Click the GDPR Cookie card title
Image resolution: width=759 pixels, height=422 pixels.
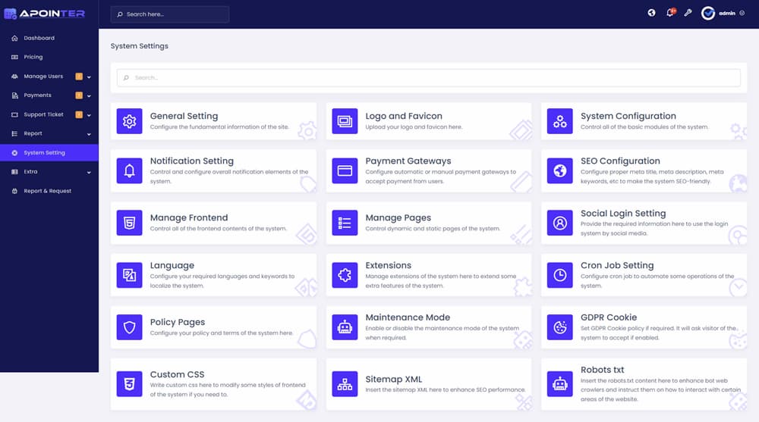(x=609, y=317)
